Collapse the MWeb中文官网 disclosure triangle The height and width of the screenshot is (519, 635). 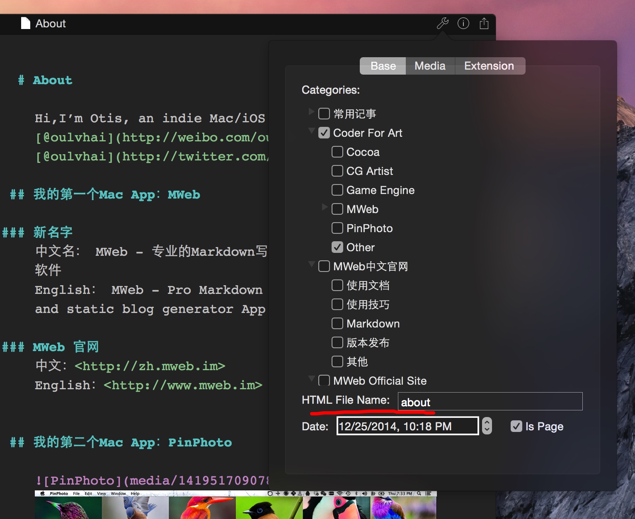(x=311, y=264)
